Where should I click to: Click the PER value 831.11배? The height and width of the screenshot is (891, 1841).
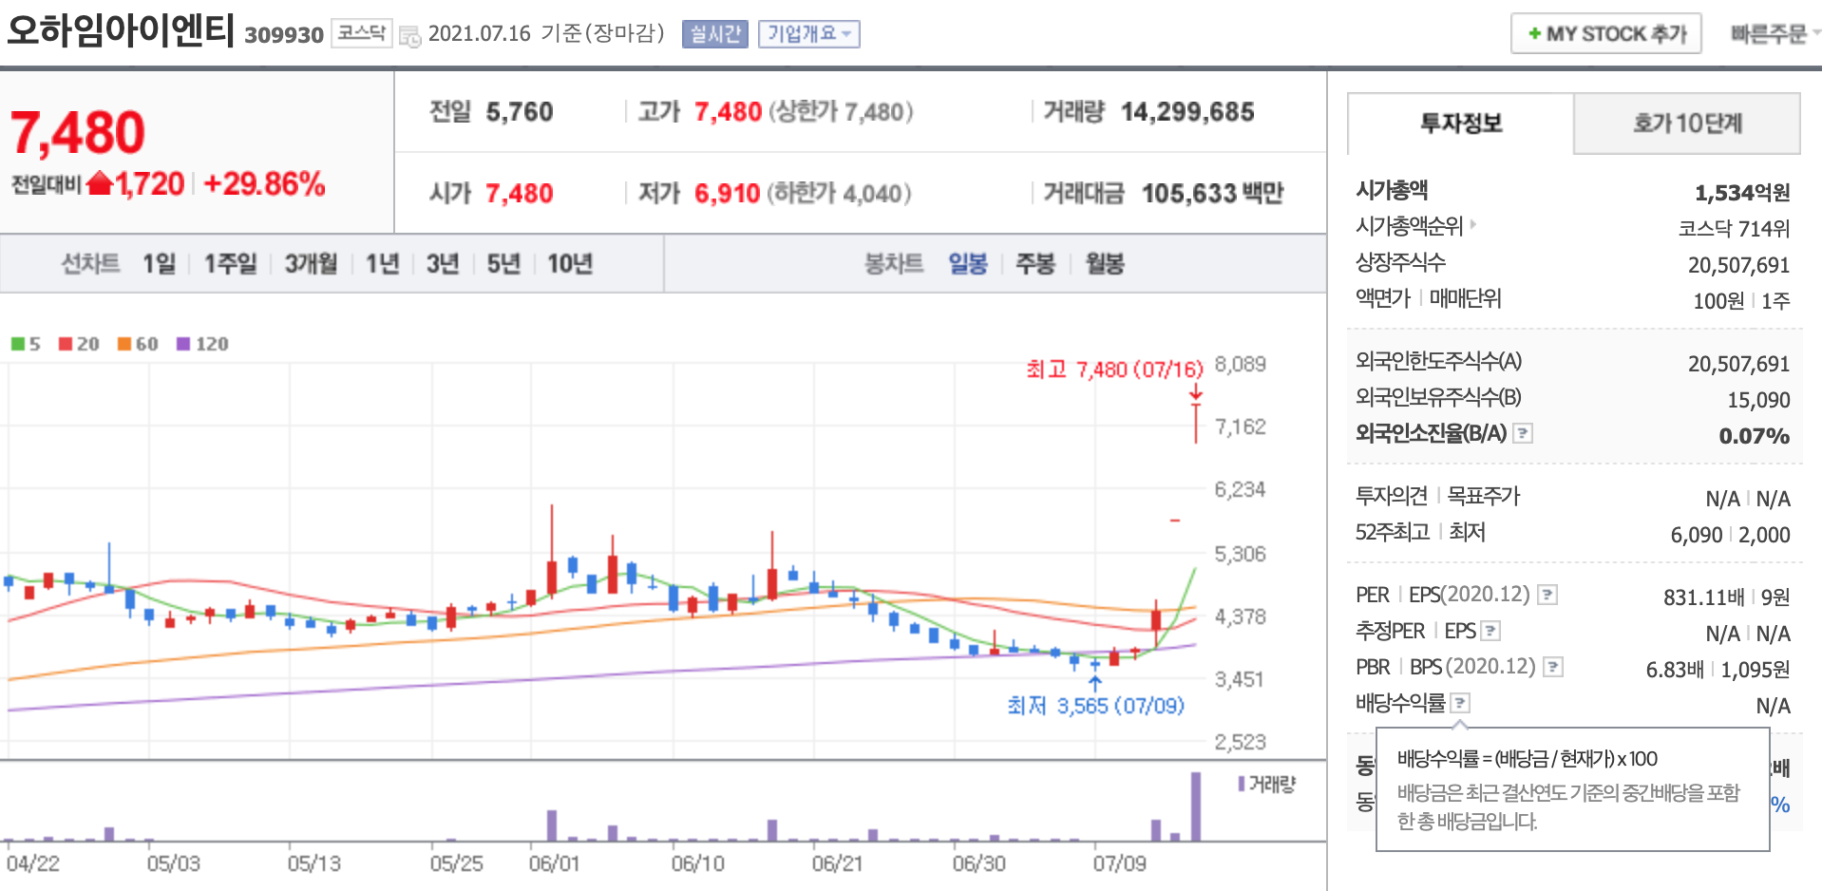1703,597
